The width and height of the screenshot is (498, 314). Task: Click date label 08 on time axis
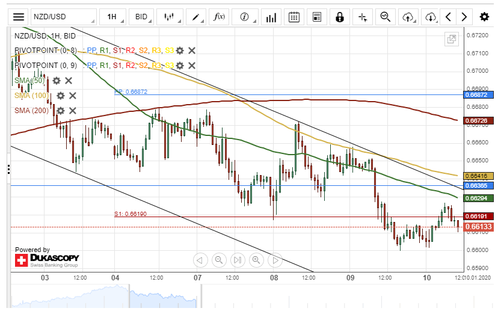[274, 278]
